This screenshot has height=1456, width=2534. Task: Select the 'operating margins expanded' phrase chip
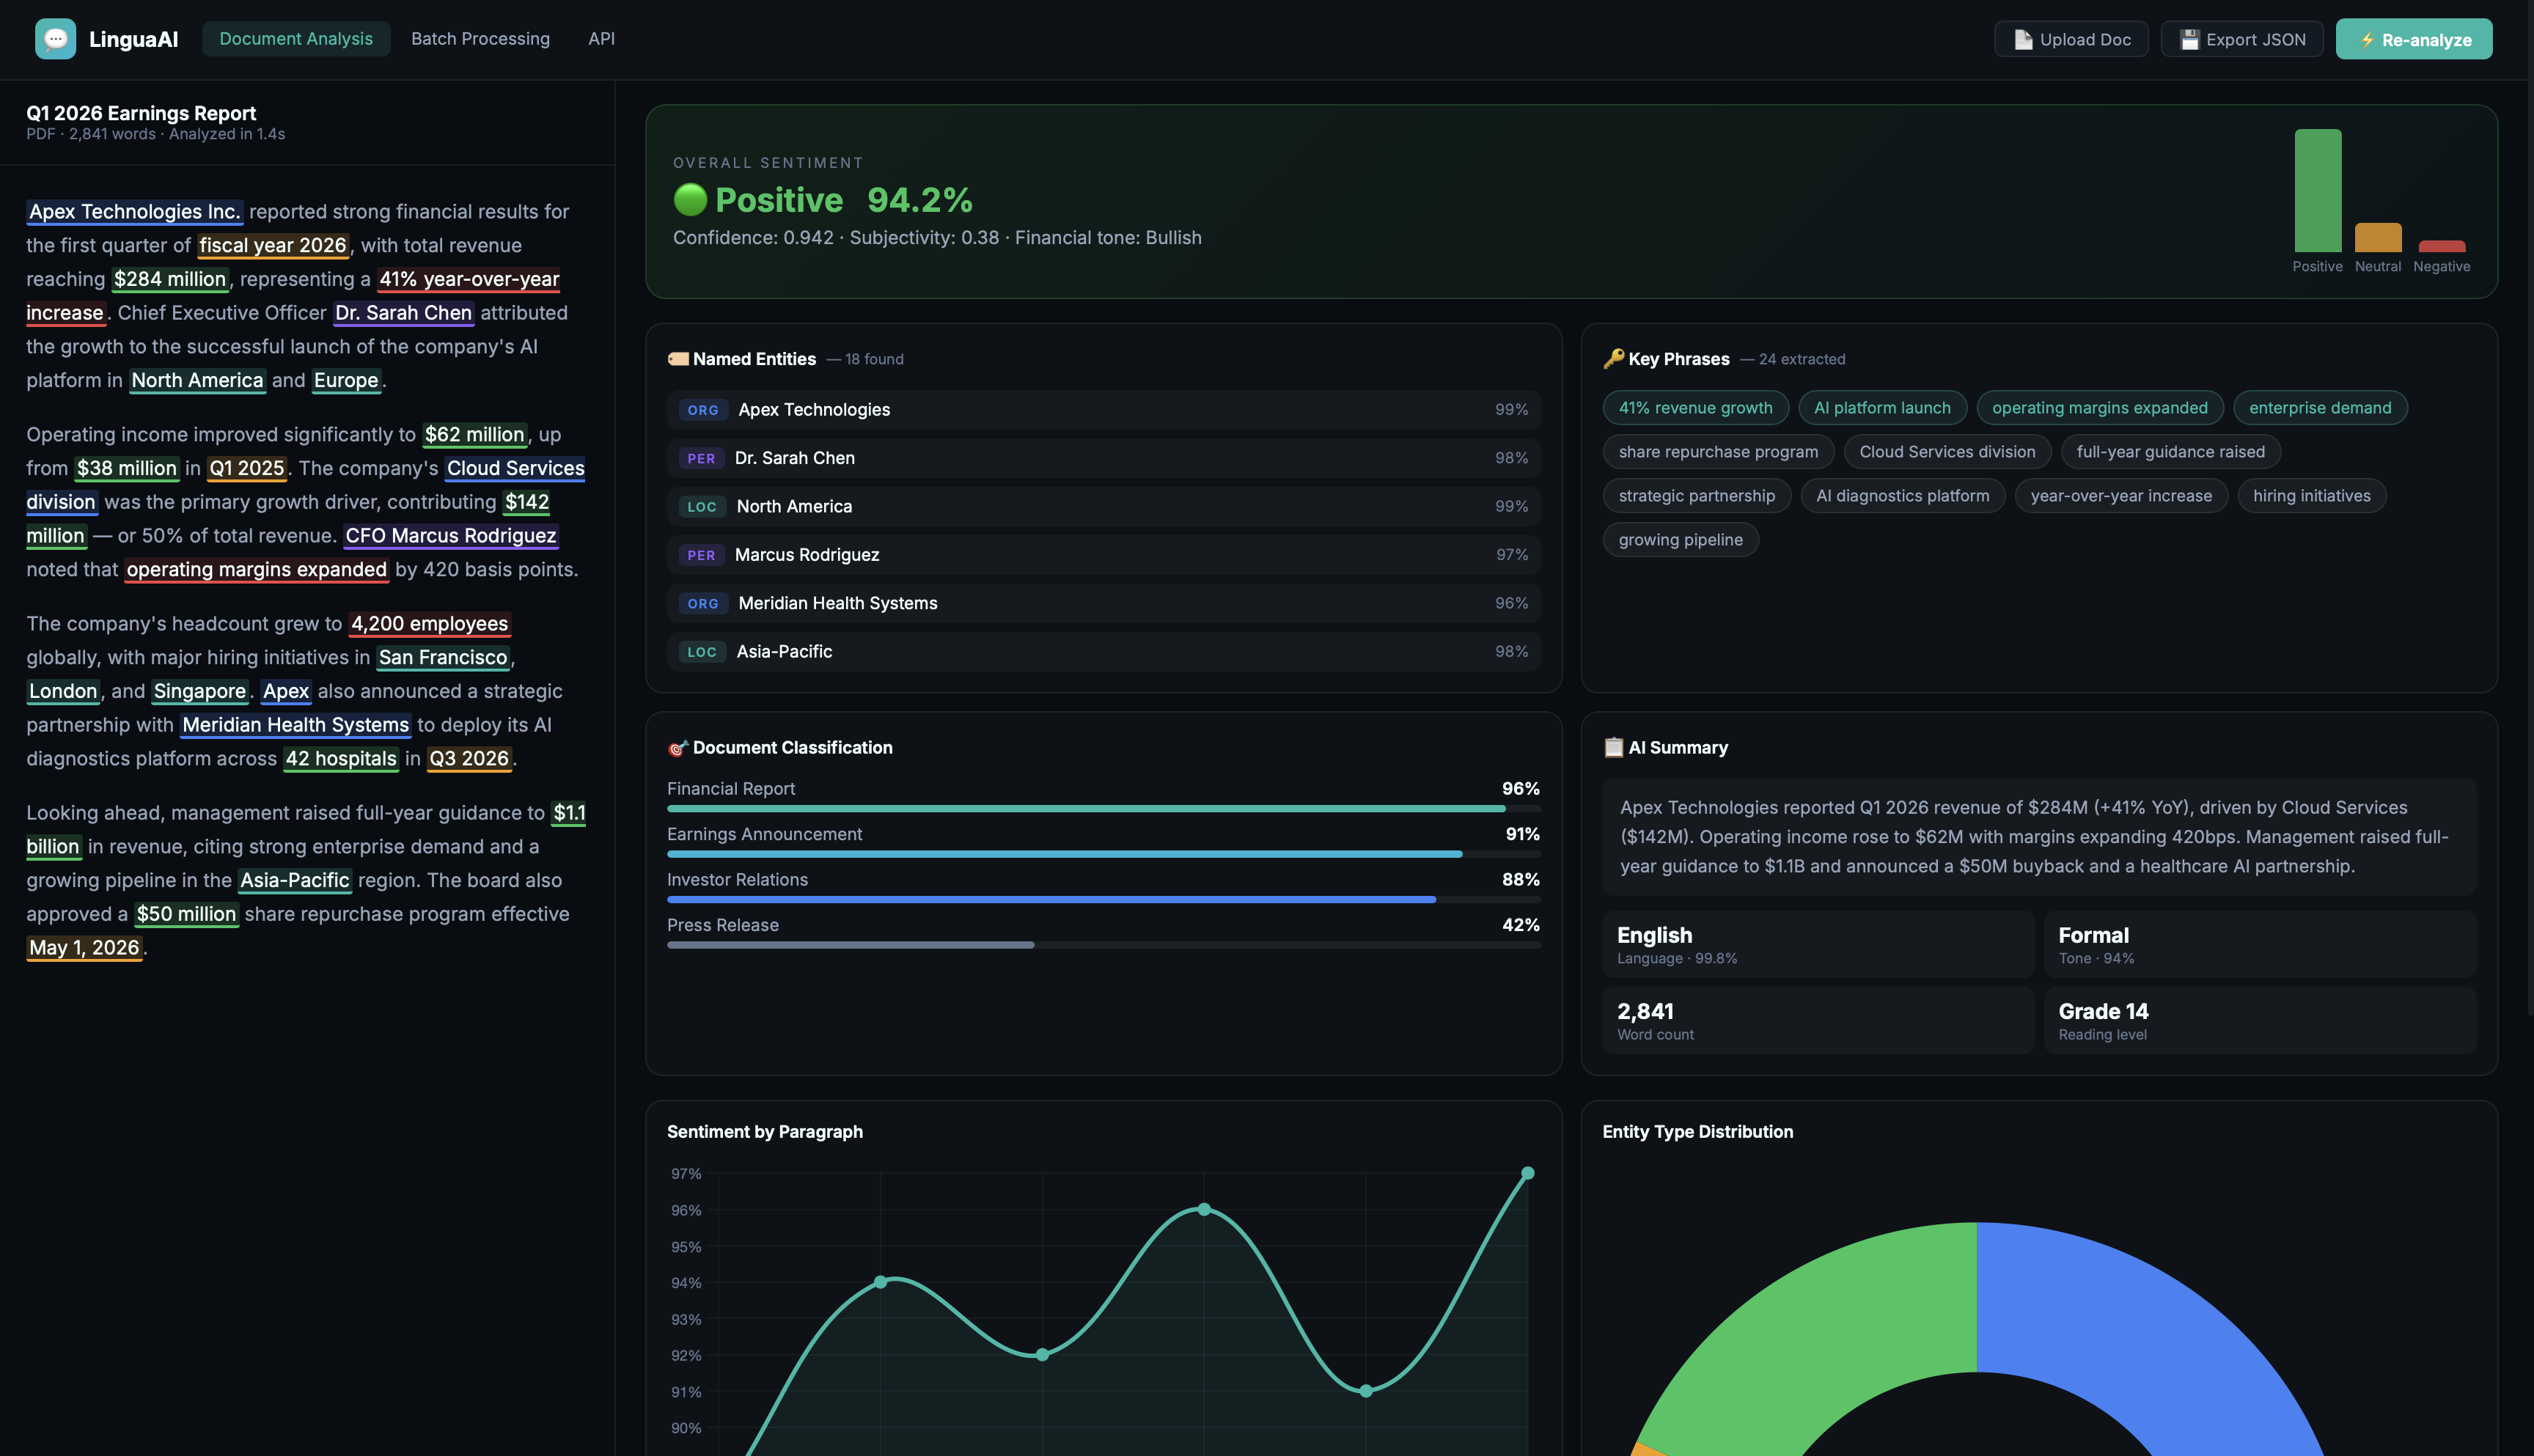pyautogui.click(x=2099, y=408)
